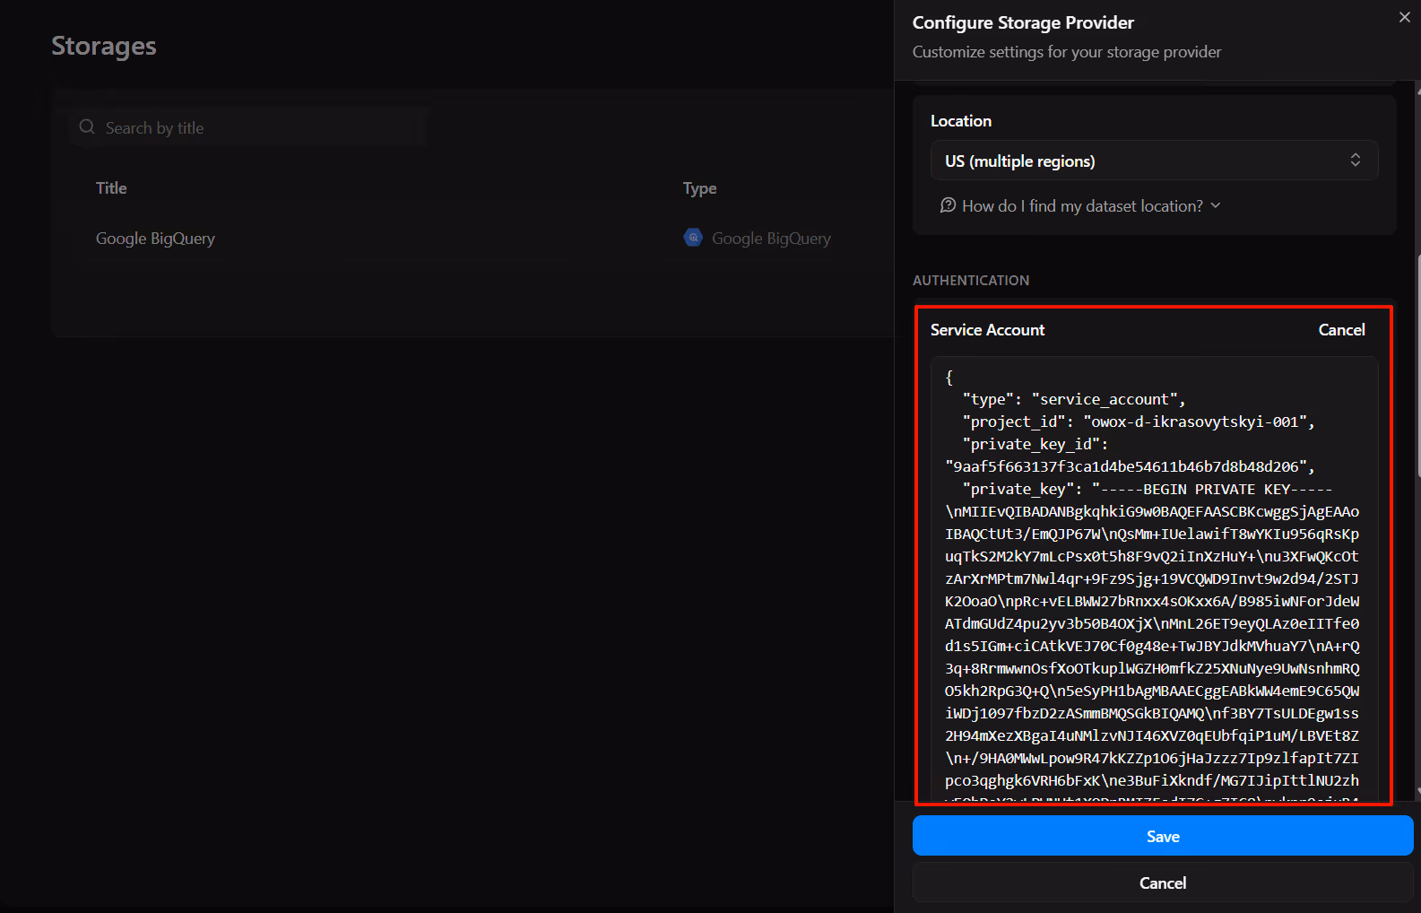Click the Type column header
The height and width of the screenshot is (913, 1421).
pos(699,188)
